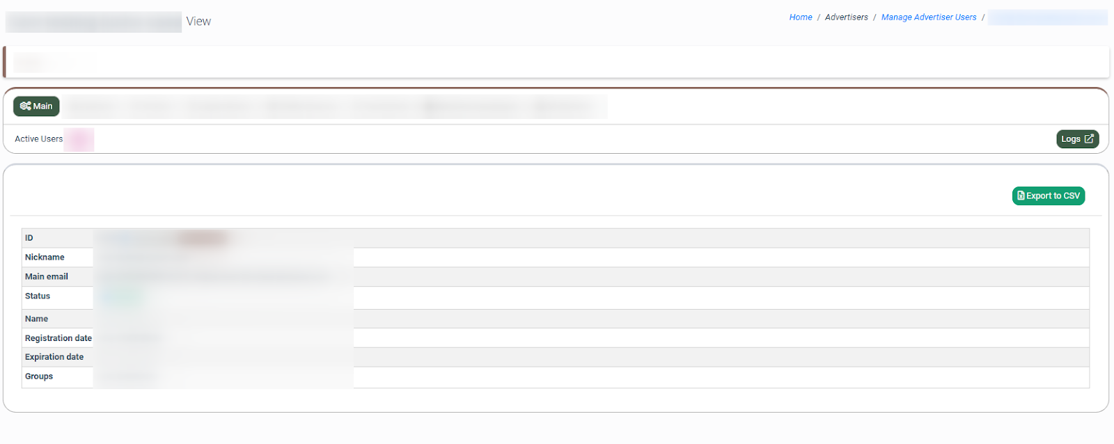
Task: Click the external-link icon beside Logs
Action: (x=1089, y=139)
